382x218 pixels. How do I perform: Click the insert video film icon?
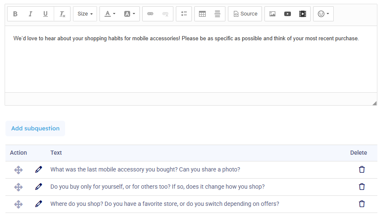(303, 14)
